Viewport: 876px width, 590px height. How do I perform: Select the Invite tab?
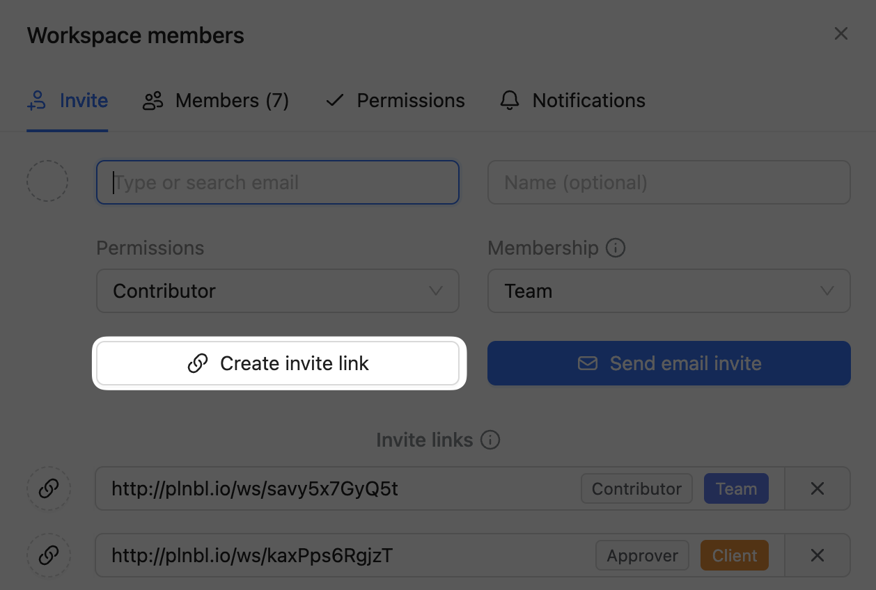point(68,101)
